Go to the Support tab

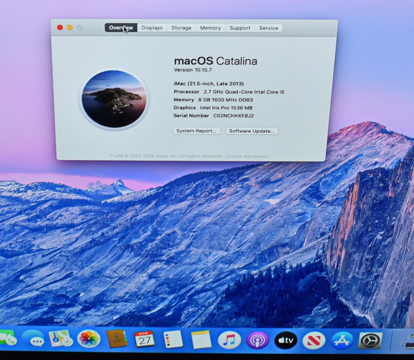pos(240,28)
